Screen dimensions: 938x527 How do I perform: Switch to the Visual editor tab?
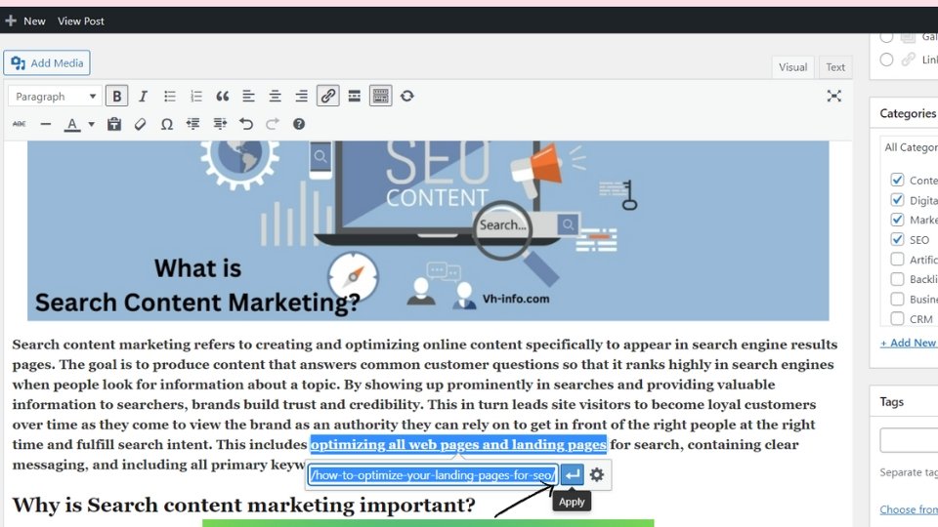click(x=792, y=67)
